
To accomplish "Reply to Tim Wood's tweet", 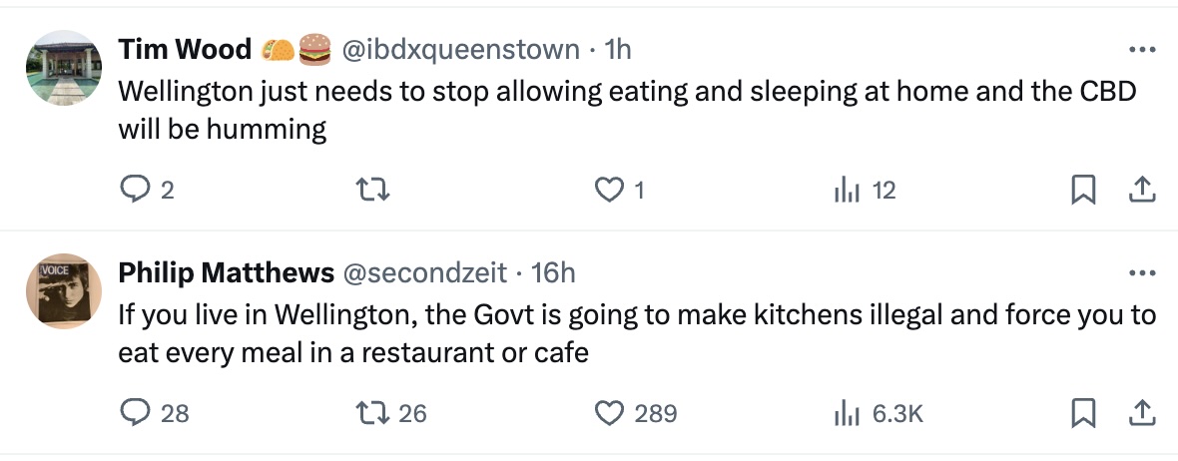I will click(134, 190).
